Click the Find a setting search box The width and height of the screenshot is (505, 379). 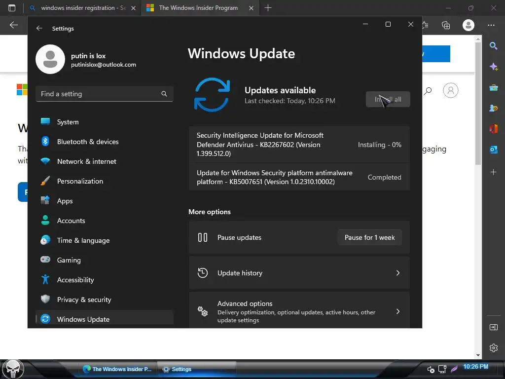tap(105, 94)
